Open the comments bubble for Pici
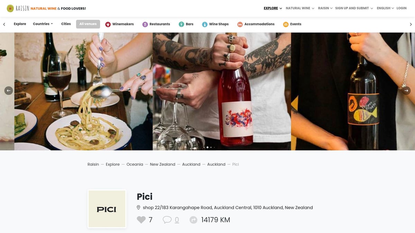The height and width of the screenshot is (233, 415). pos(167,220)
